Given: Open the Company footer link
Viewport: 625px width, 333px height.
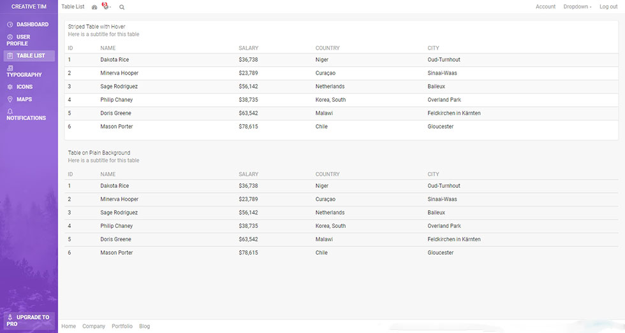Looking at the screenshot, I should (94, 326).
